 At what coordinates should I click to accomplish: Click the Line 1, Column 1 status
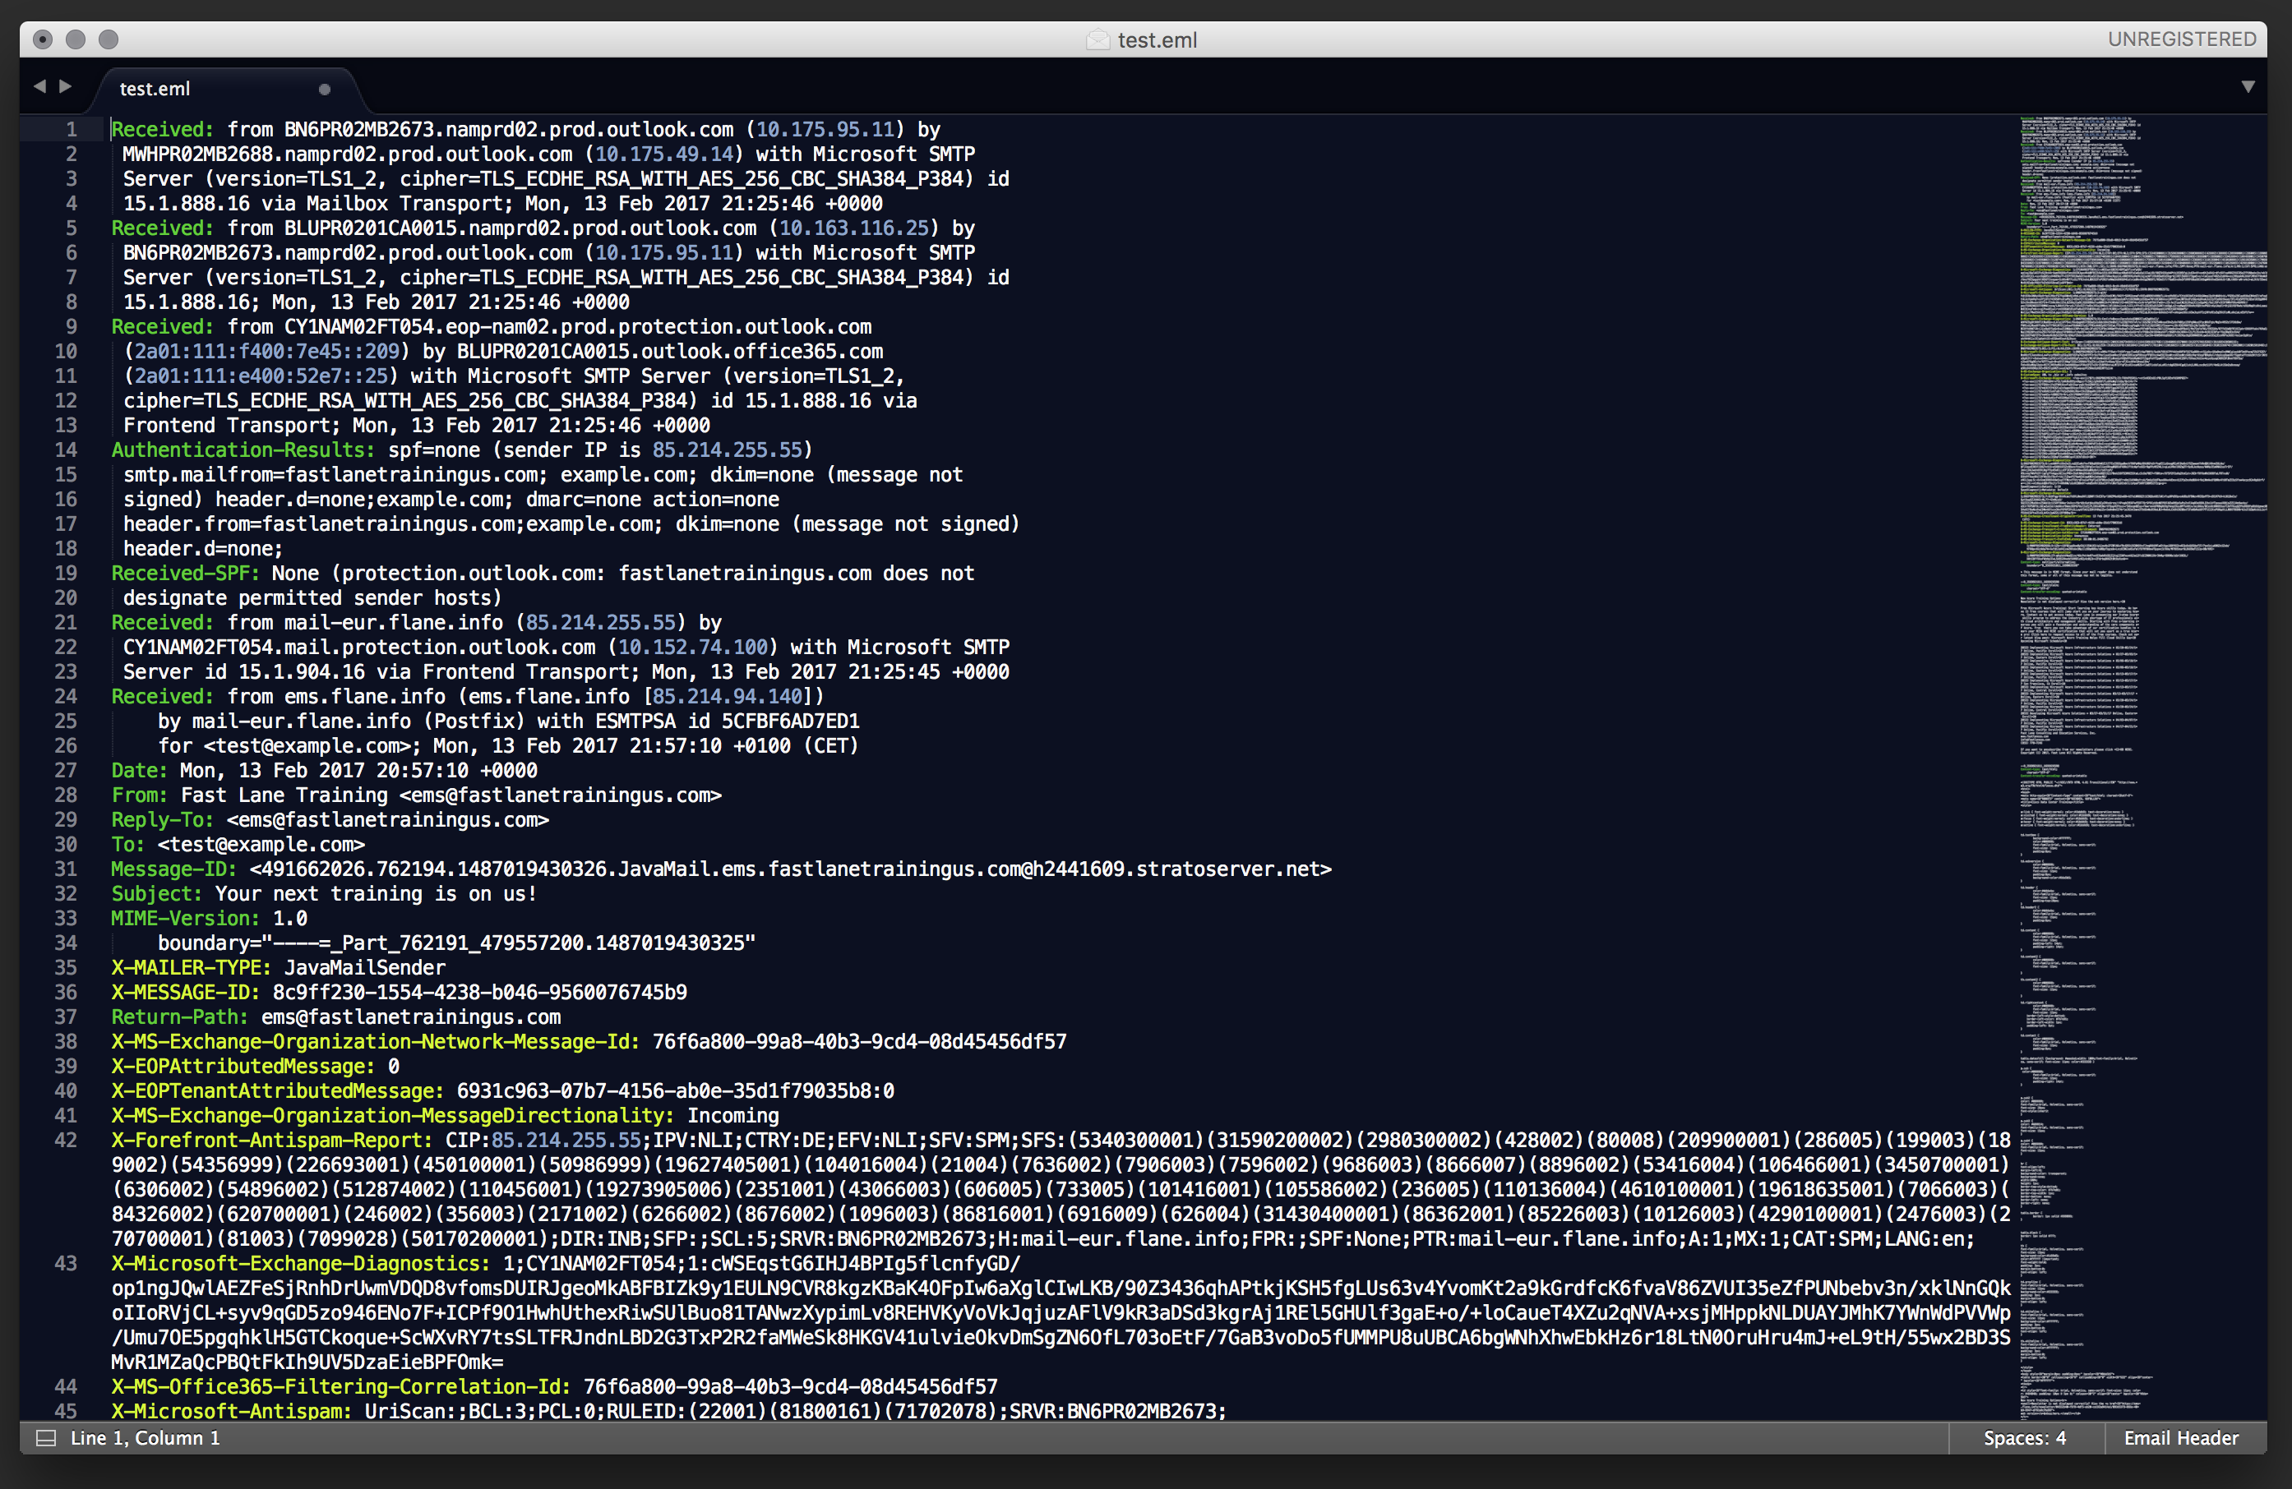145,1438
